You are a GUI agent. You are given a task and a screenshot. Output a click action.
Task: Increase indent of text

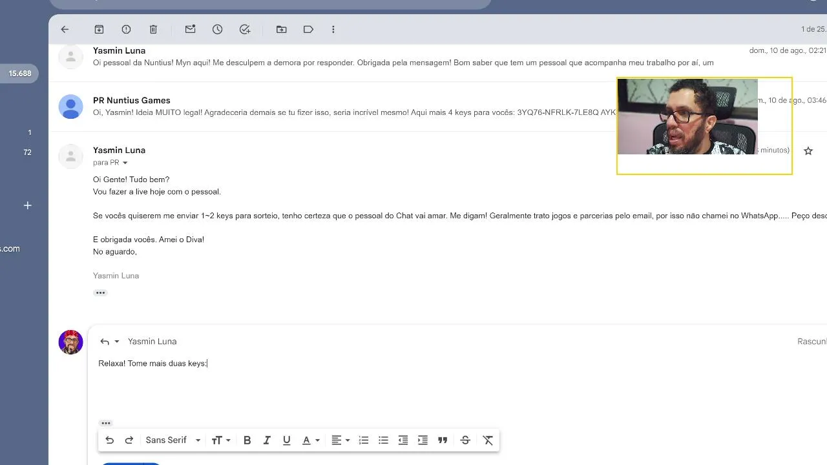pyautogui.click(x=423, y=440)
